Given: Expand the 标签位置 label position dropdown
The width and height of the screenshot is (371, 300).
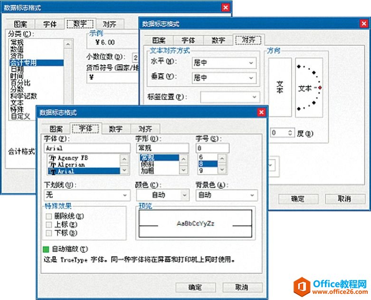Looking at the screenshot, I should (x=230, y=97).
